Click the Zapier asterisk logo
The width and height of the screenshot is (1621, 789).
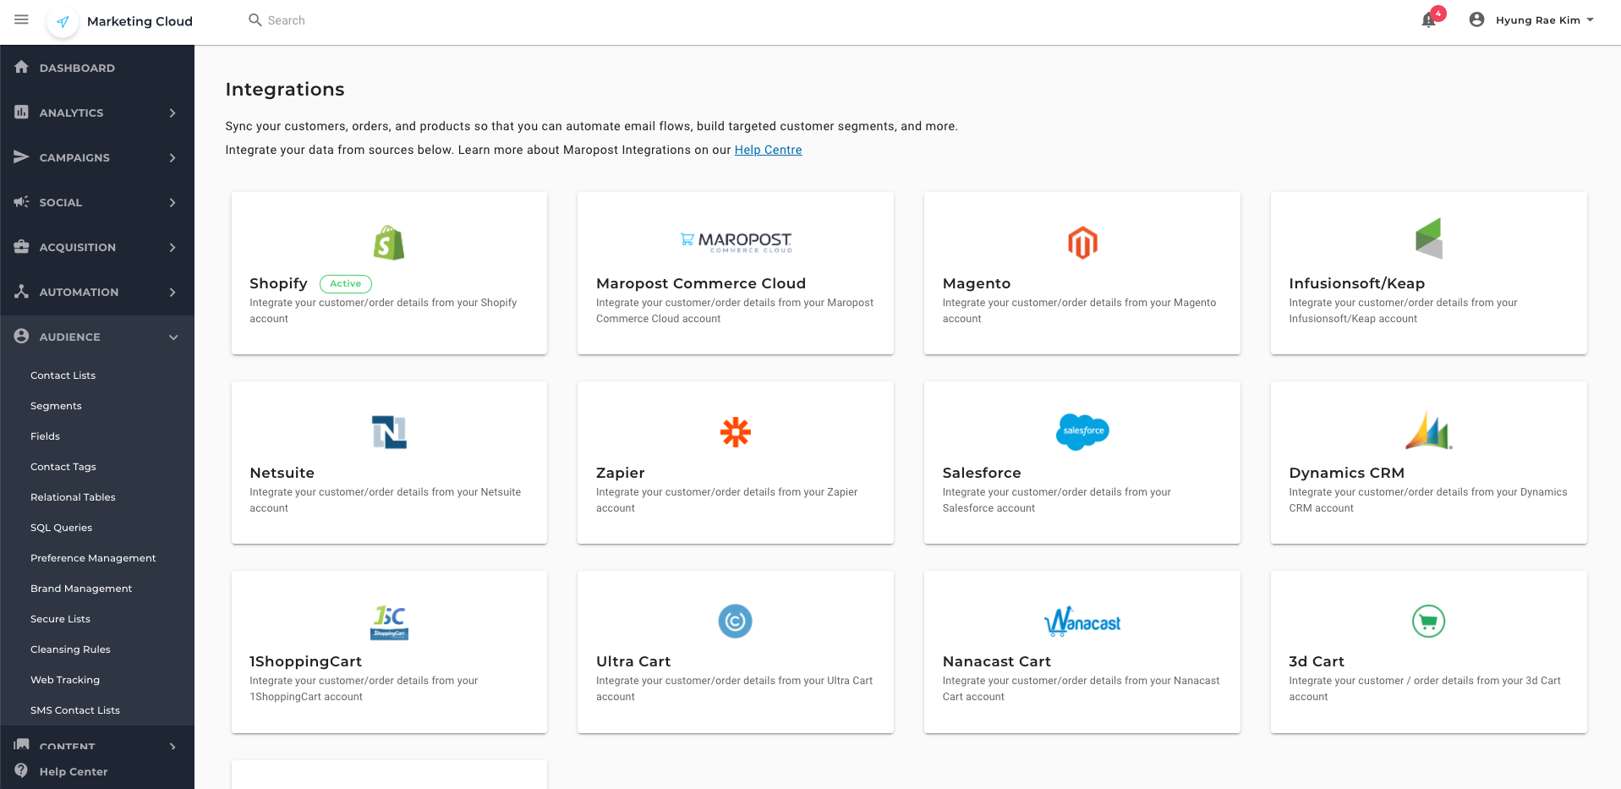pos(735,432)
